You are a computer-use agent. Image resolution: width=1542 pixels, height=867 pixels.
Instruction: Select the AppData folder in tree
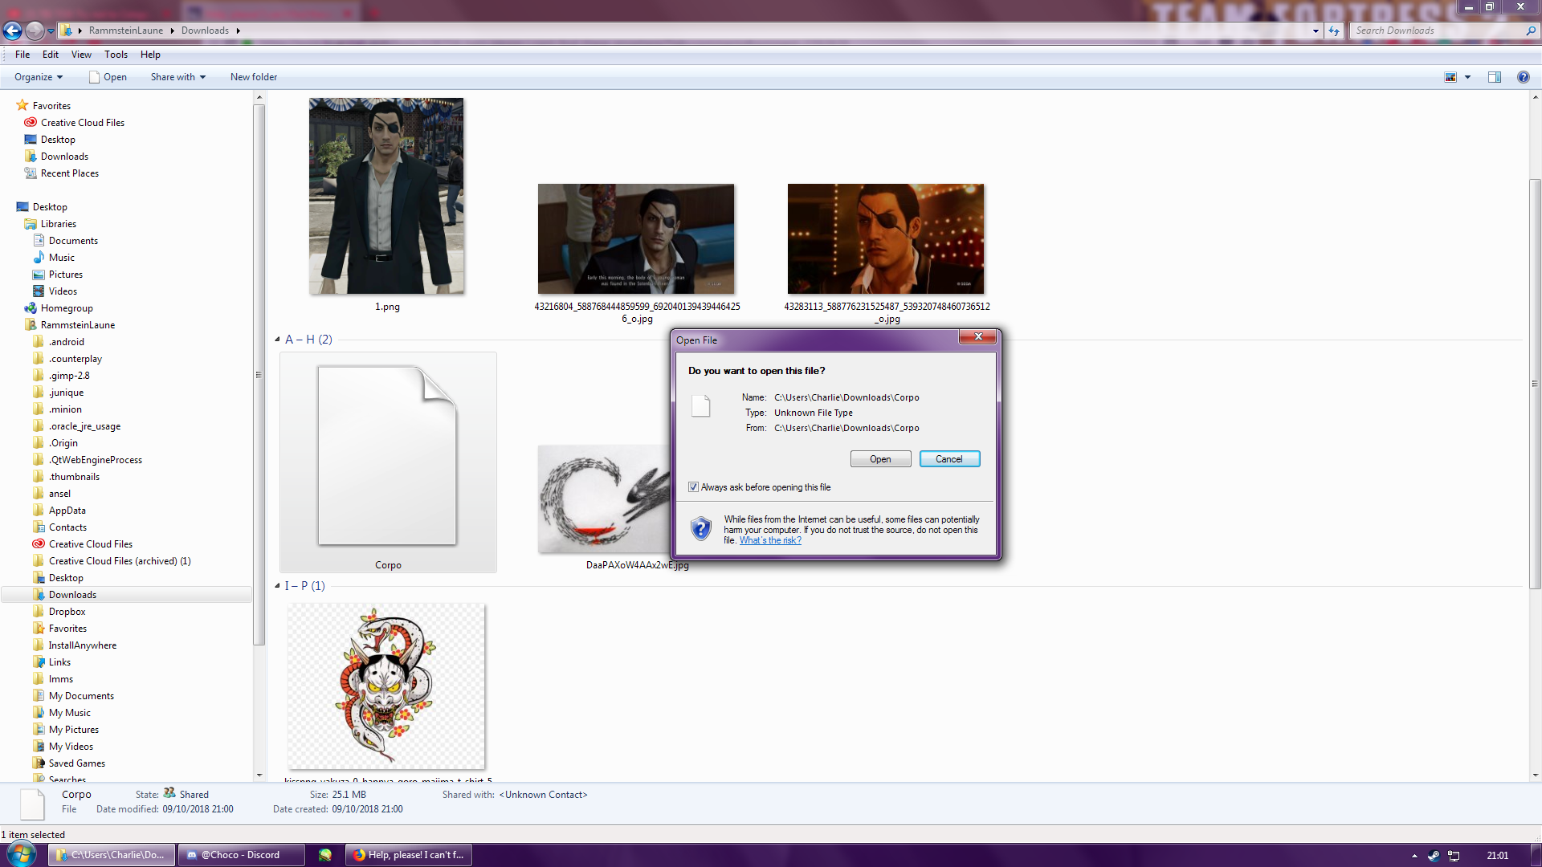coord(67,511)
